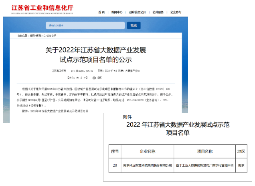Click the blue 检索 search button
Viewport: 255px width, 186px height.
point(134,26)
